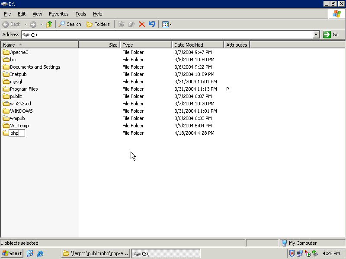Click the red Delete icon in toolbar

point(142,24)
